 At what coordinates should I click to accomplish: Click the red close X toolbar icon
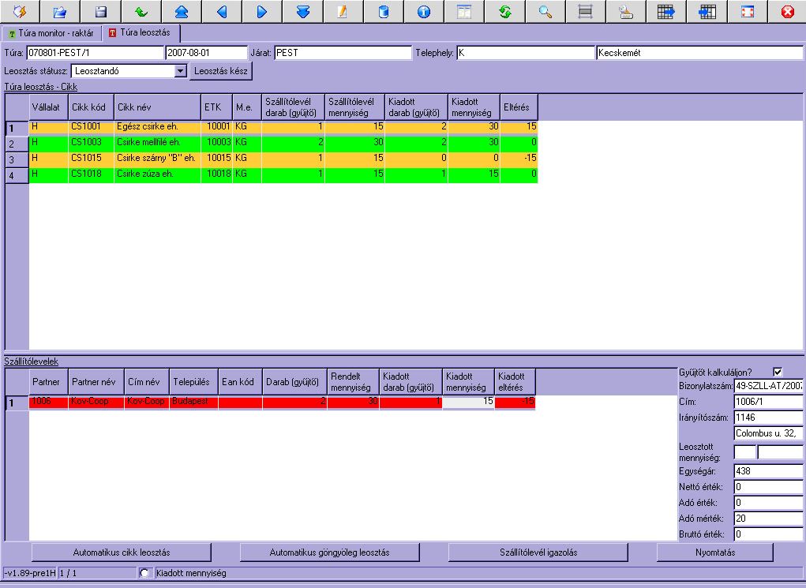(786, 12)
